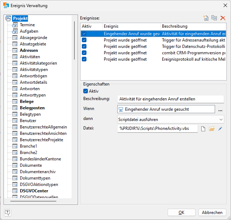
Task: Open the help icon at bottom left
Action: [8, 213]
